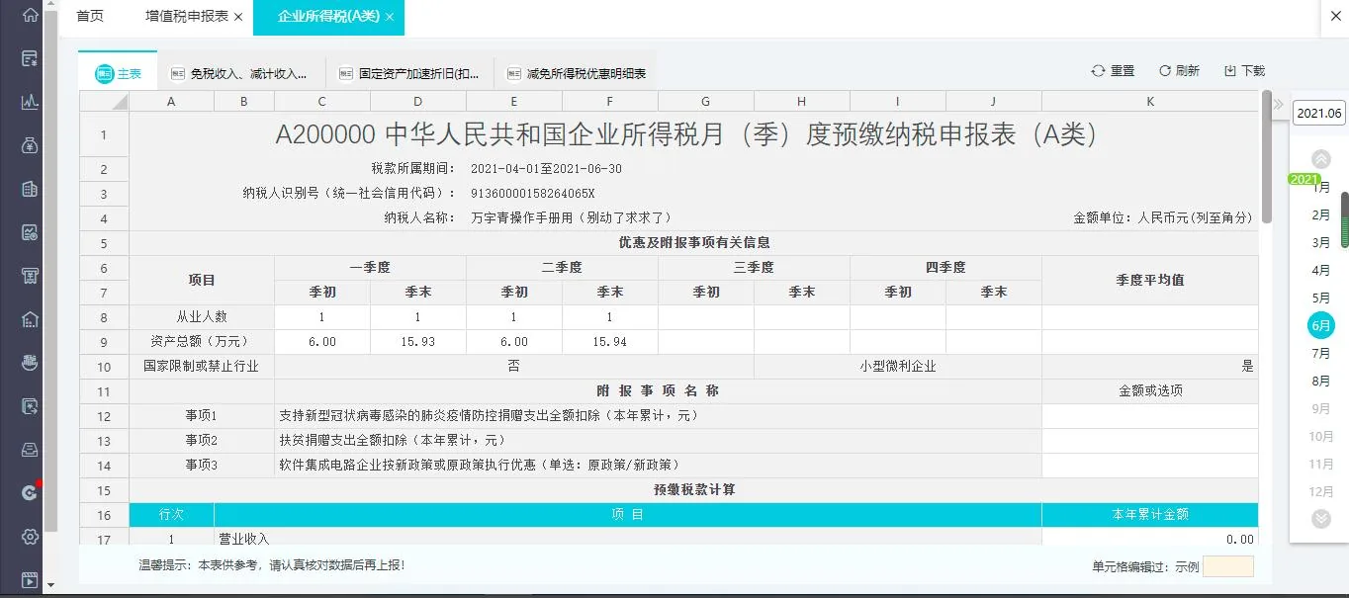Select row 9 header

[104, 342]
